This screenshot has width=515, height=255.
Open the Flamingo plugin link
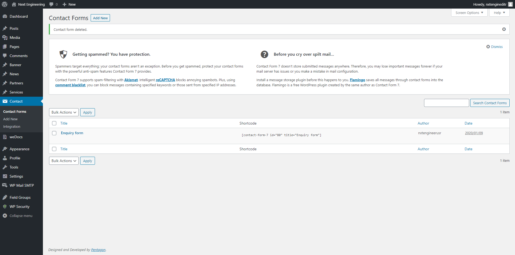coord(357,80)
